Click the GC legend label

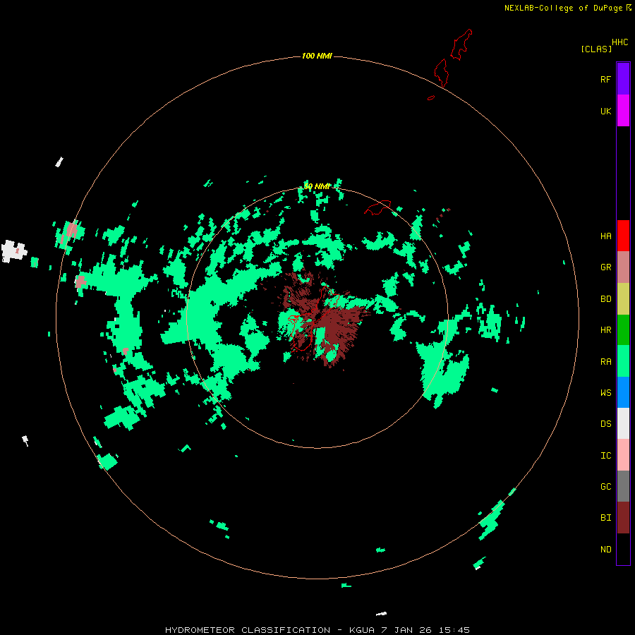(605, 487)
